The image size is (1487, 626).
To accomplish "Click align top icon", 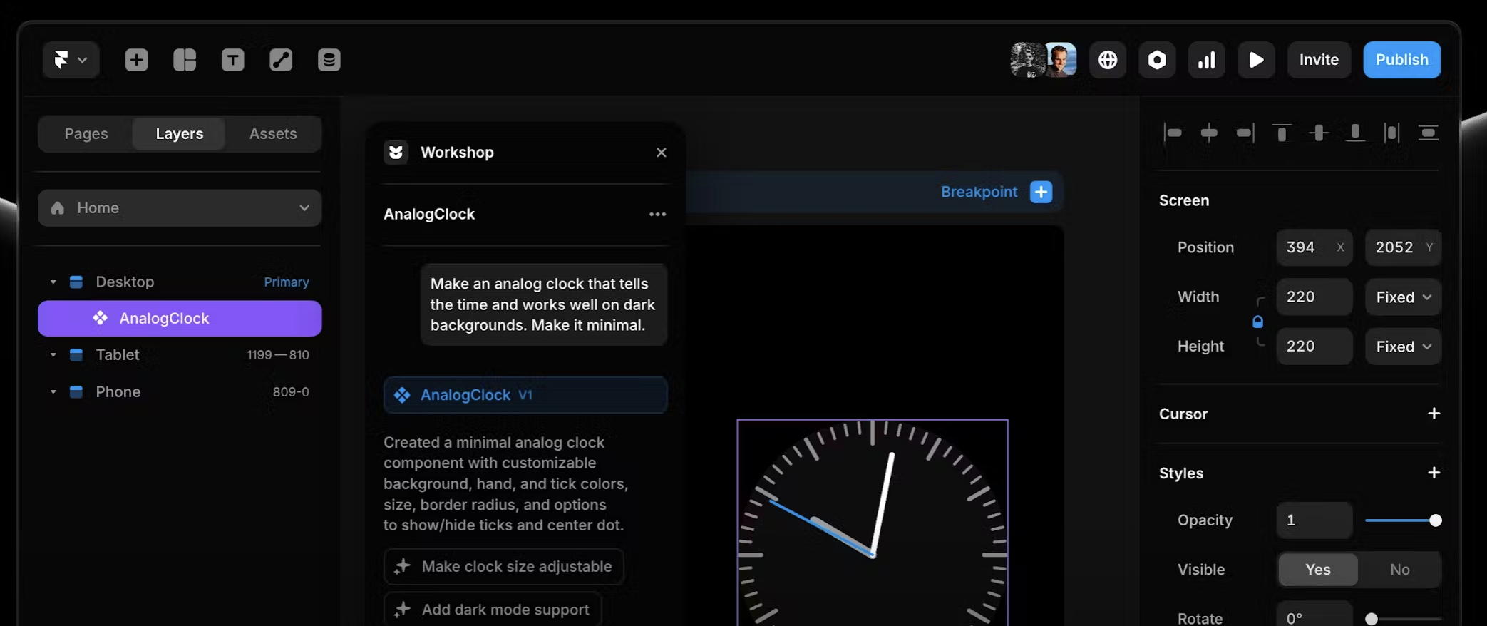I will [1282, 133].
